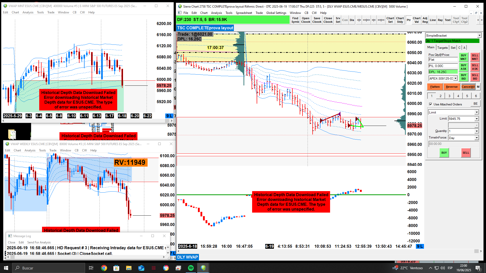
Task: Click the Quantity input field
Action: 461,131
